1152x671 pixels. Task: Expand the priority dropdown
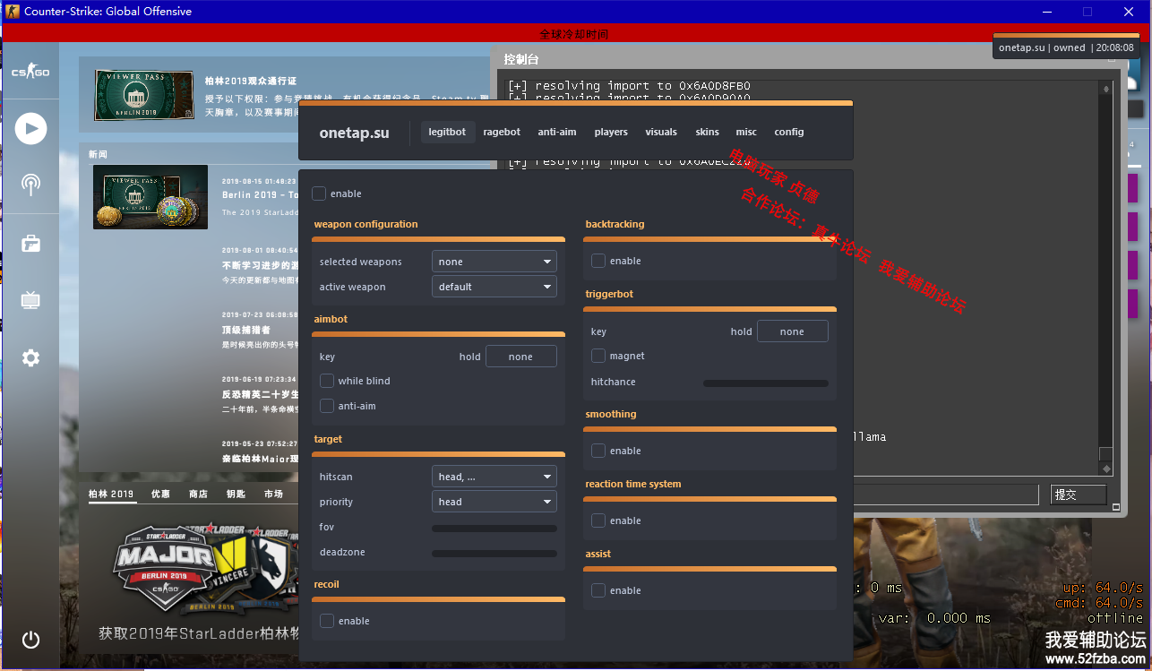(x=494, y=502)
